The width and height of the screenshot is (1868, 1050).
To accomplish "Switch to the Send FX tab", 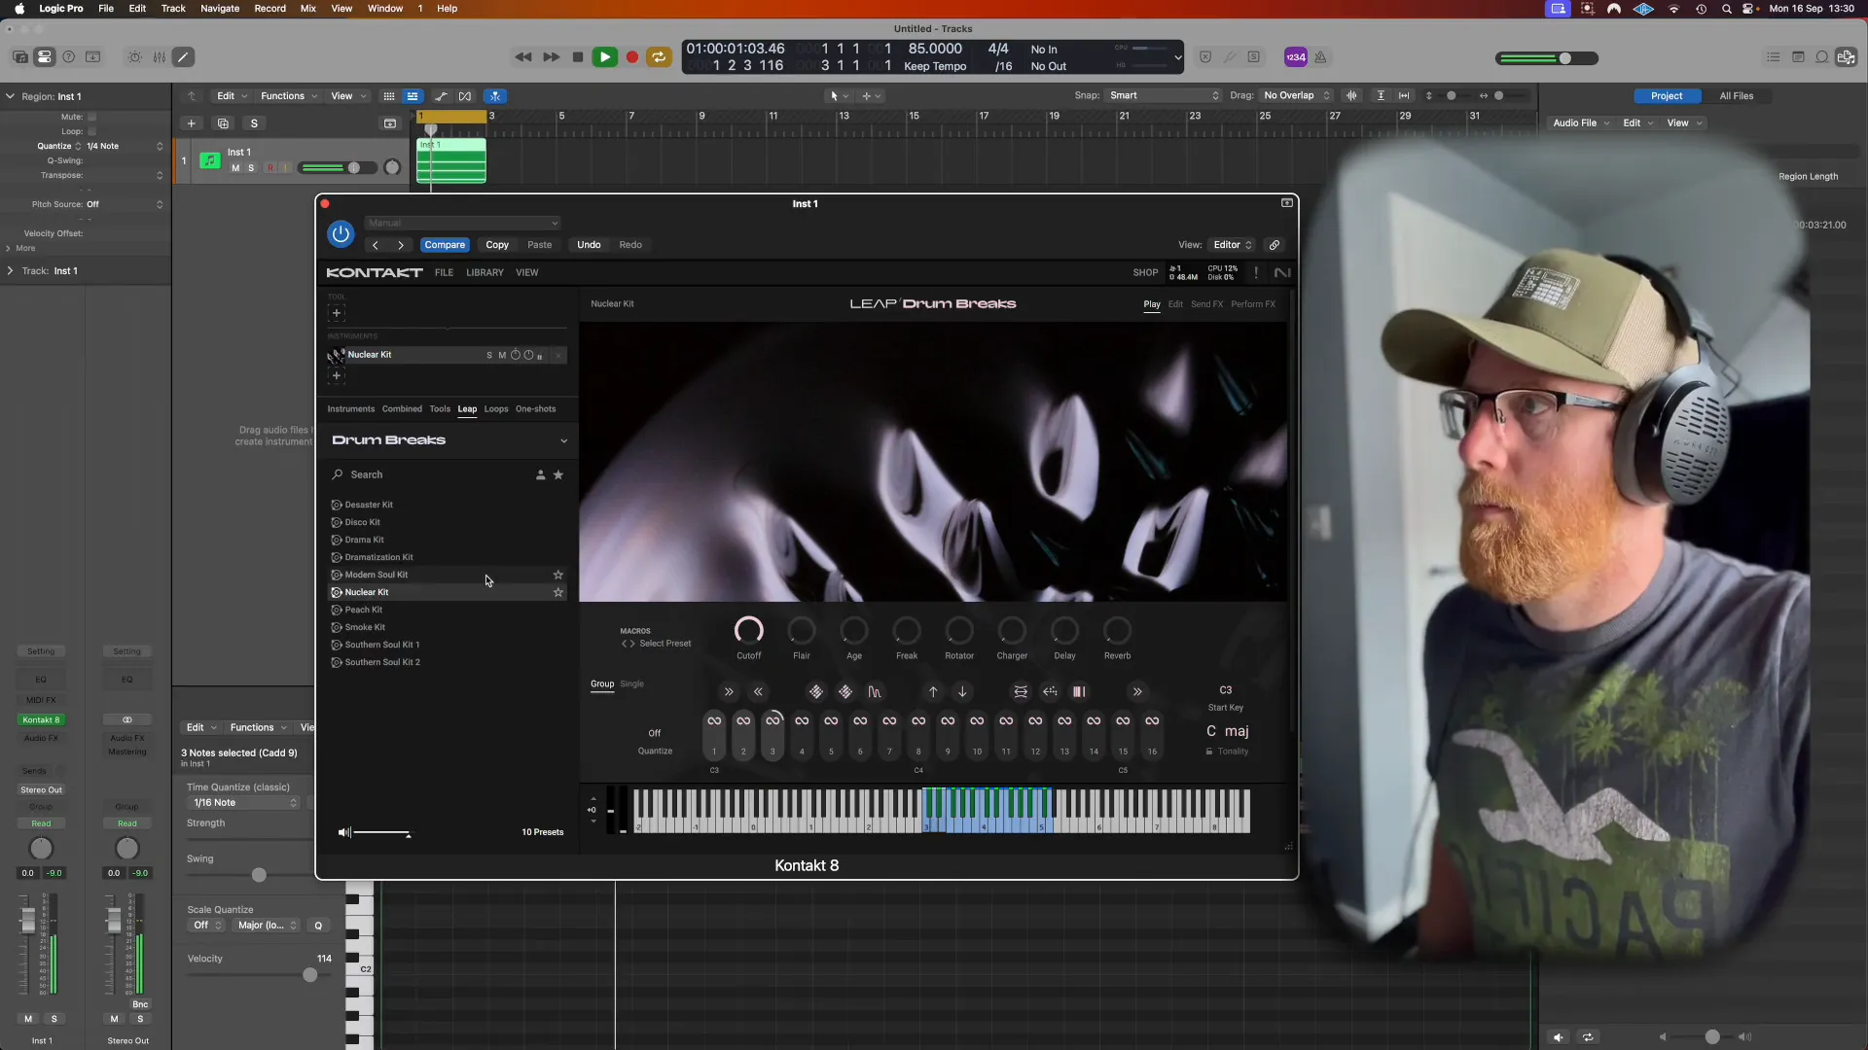I will [1206, 304].
